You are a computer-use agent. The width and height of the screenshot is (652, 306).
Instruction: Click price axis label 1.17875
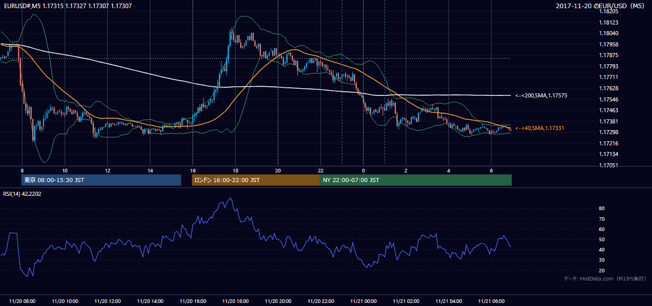point(608,55)
